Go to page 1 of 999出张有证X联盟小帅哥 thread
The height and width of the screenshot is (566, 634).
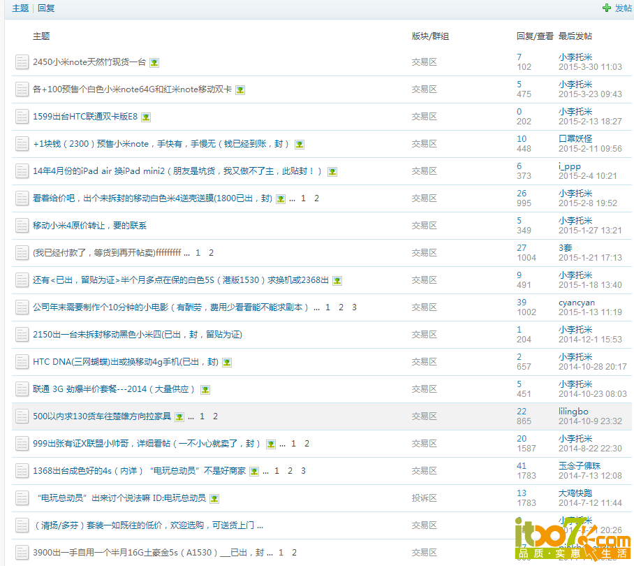[x=293, y=444]
